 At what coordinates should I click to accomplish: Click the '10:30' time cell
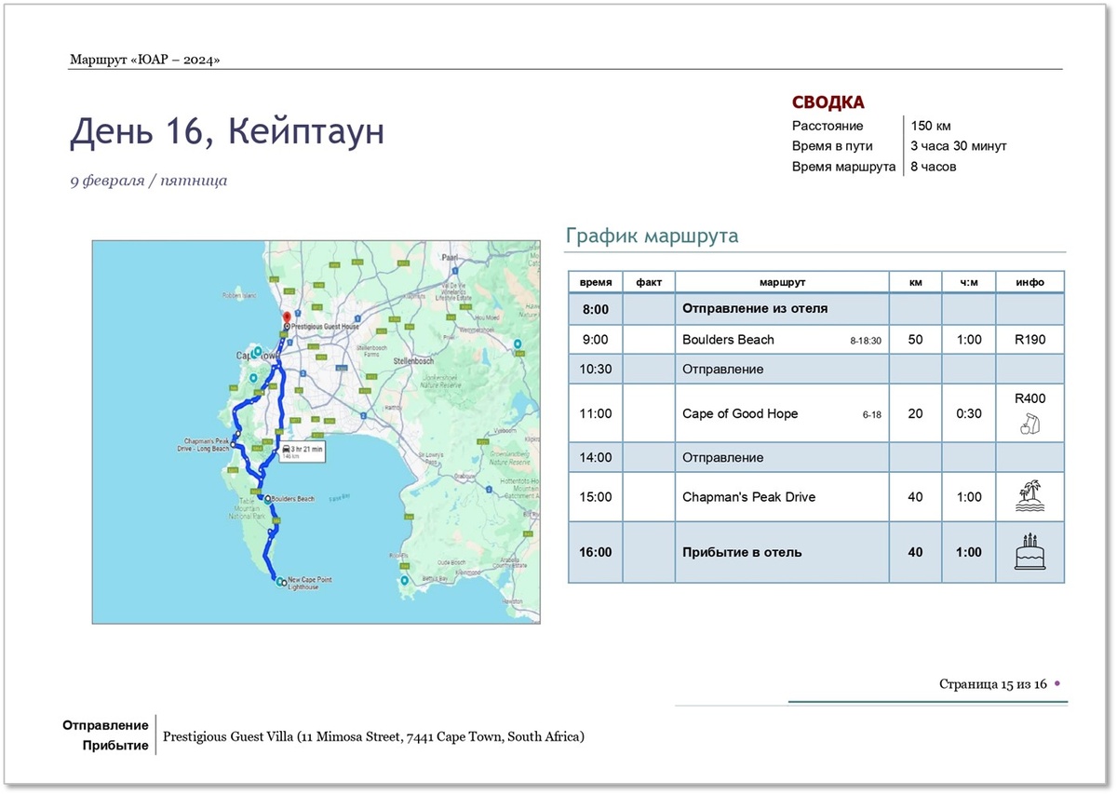coord(596,370)
